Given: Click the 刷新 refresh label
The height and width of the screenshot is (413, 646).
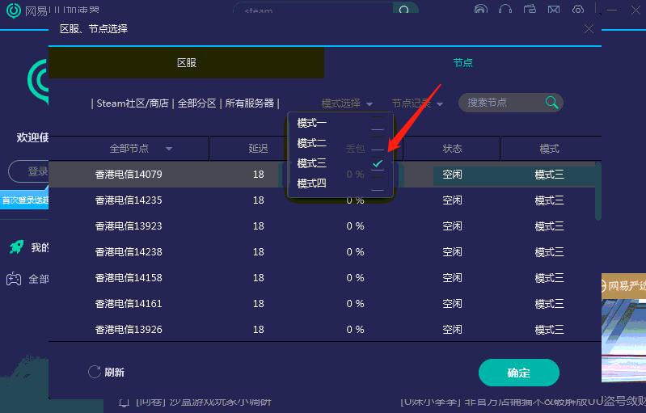Looking at the screenshot, I should (x=114, y=373).
